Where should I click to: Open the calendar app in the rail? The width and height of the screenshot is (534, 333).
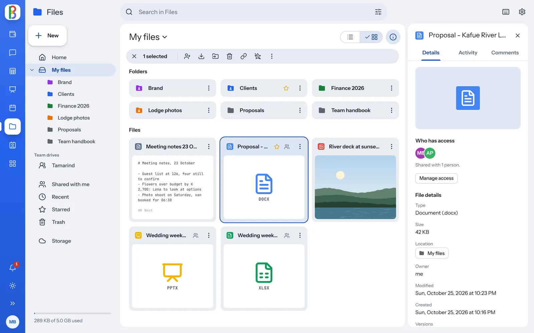coord(13,108)
